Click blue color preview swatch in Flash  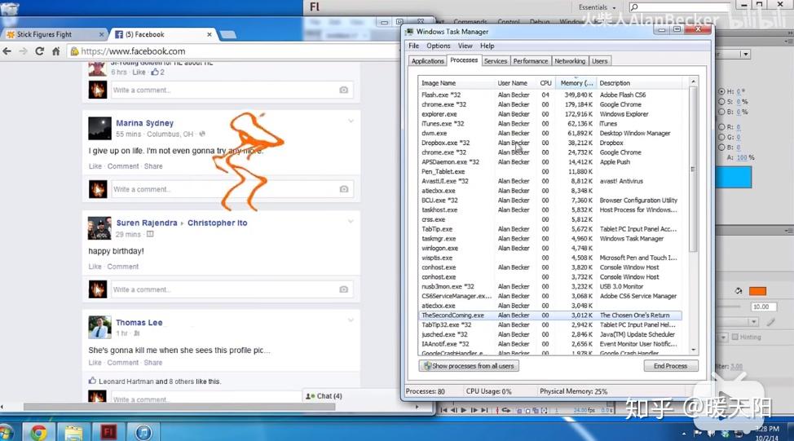(x=734, y=177)
